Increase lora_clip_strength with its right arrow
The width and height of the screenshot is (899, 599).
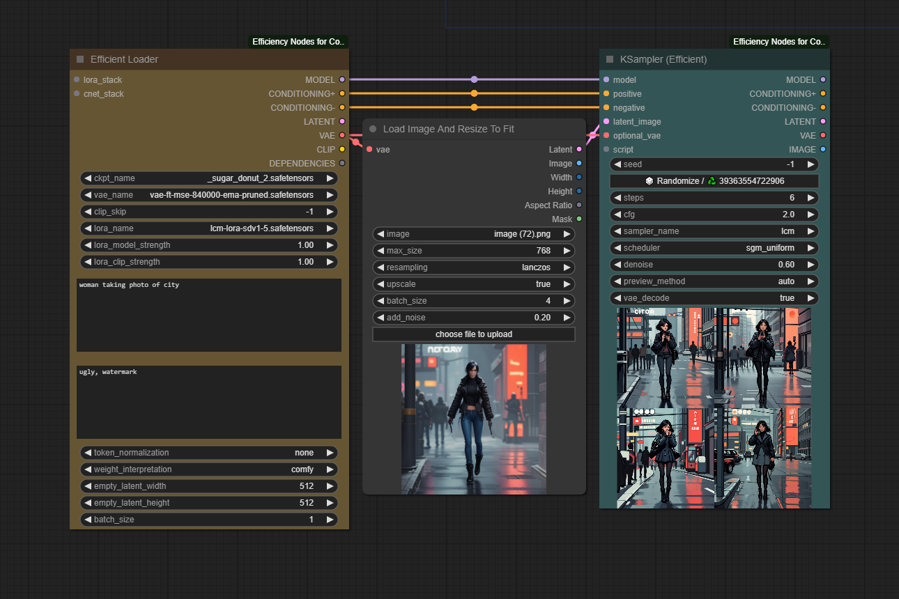coord(330,262)
